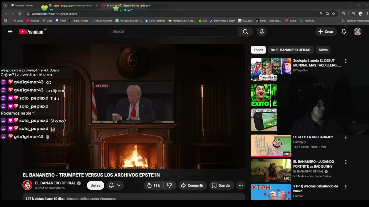Open Photopea bookmark
Image resolution: width=369 pixels, height=207 pixels.
tap(129, 21)
